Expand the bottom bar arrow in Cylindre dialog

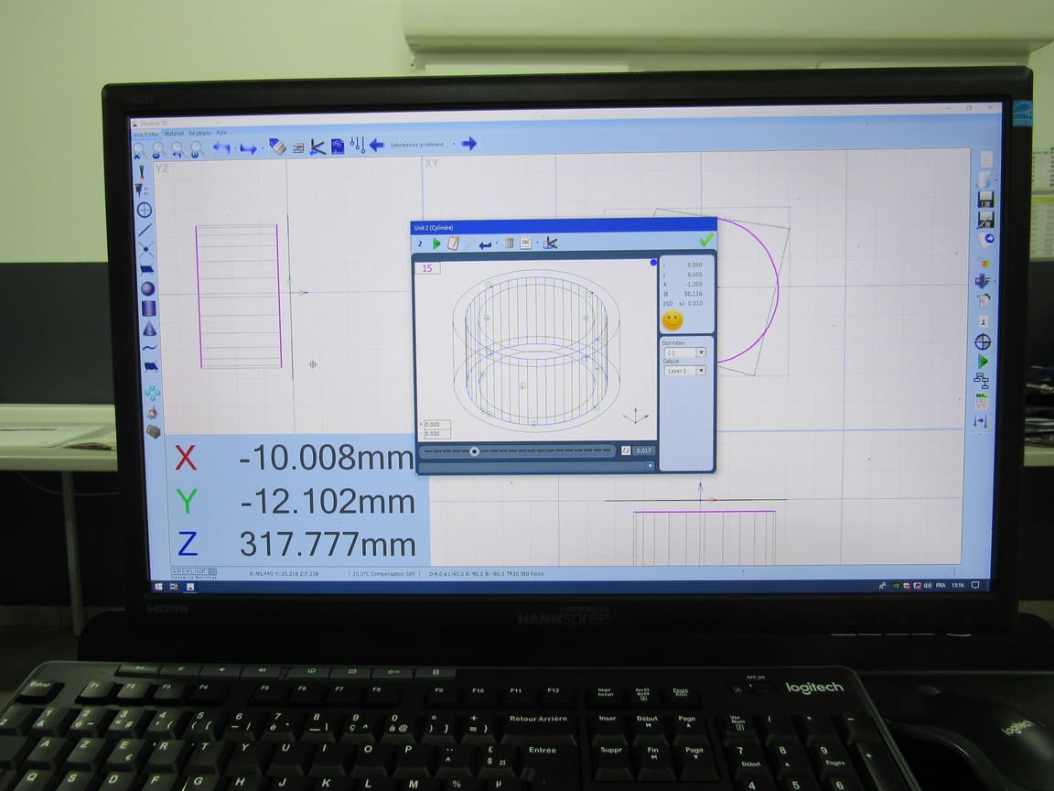(x=650, y=466)
